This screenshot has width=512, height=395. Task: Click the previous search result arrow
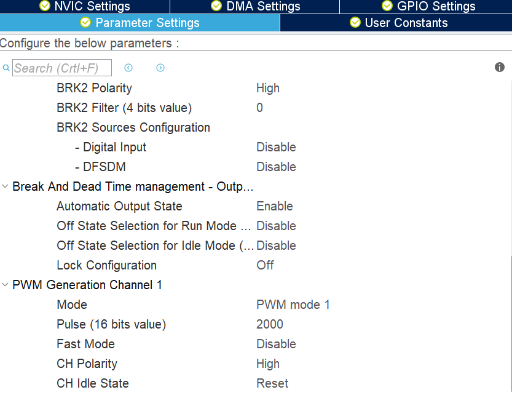point(128,68)
